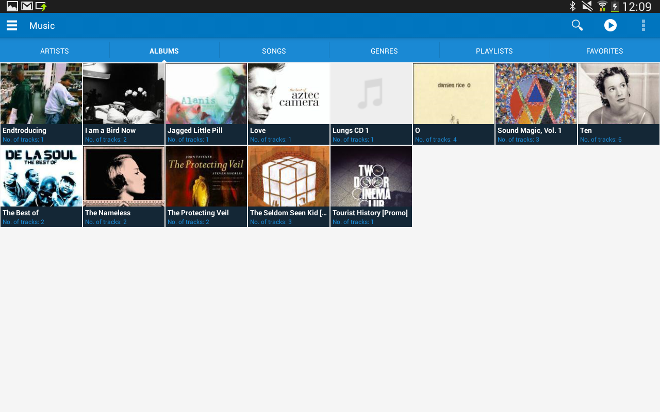
Task: Open the Endtroducing album cover
Action: point(41,94)
